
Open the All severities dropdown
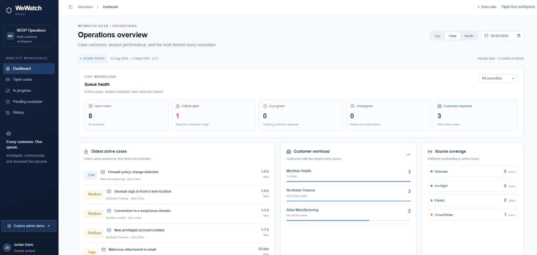point(498,78)
